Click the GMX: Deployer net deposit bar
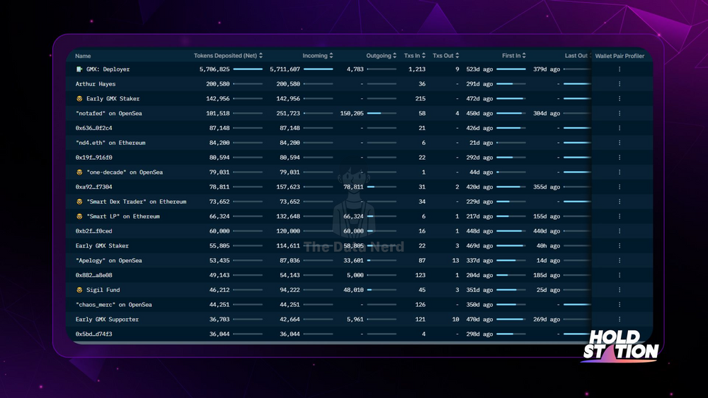The width and height of the screenshot is (708, 398). point(248,69)
